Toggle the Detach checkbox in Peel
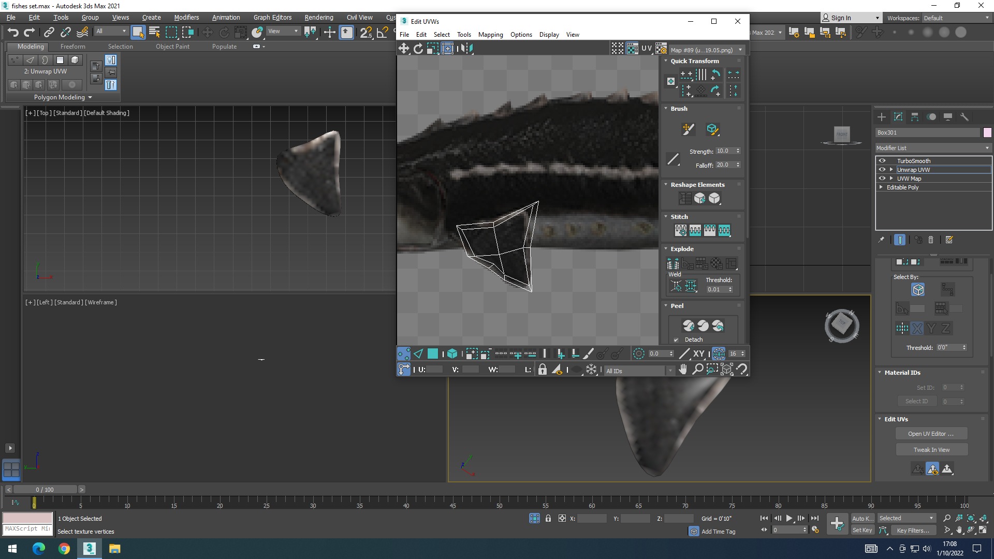 pyautogui.click(x=676, y=340)
